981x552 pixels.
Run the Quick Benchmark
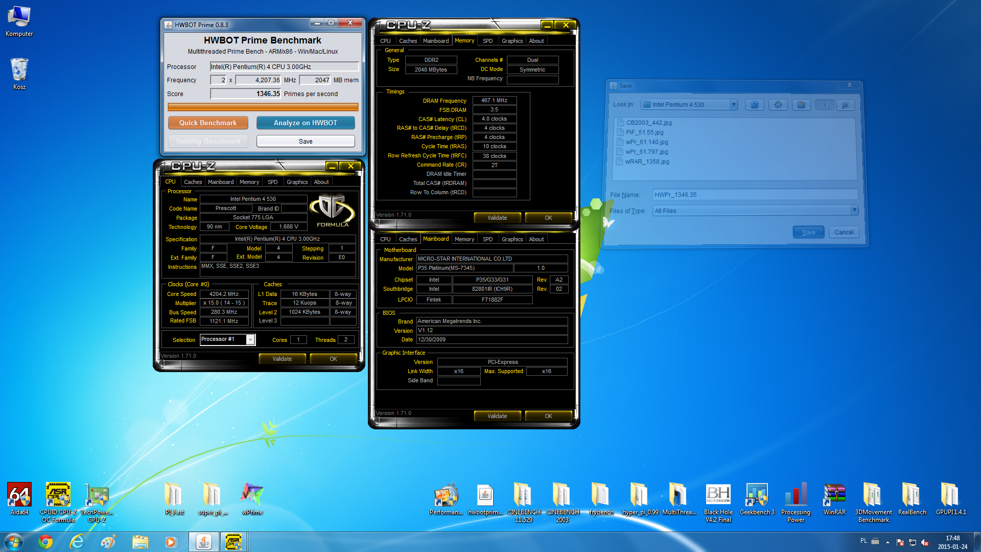(x=208, y=123)
